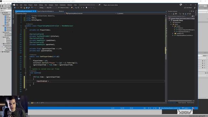Screen dimensions: 208x117
Task: Open the Debug menu
Action: click(x=41, y=5)
